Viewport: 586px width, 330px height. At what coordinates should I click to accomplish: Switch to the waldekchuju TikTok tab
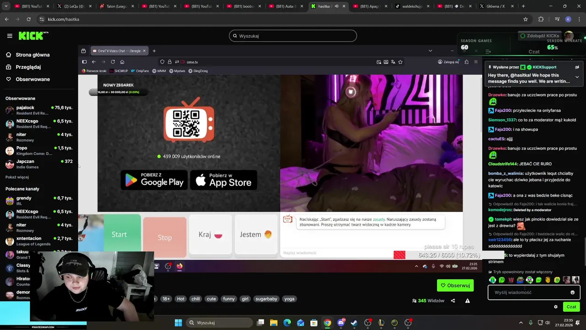(412, 6)
